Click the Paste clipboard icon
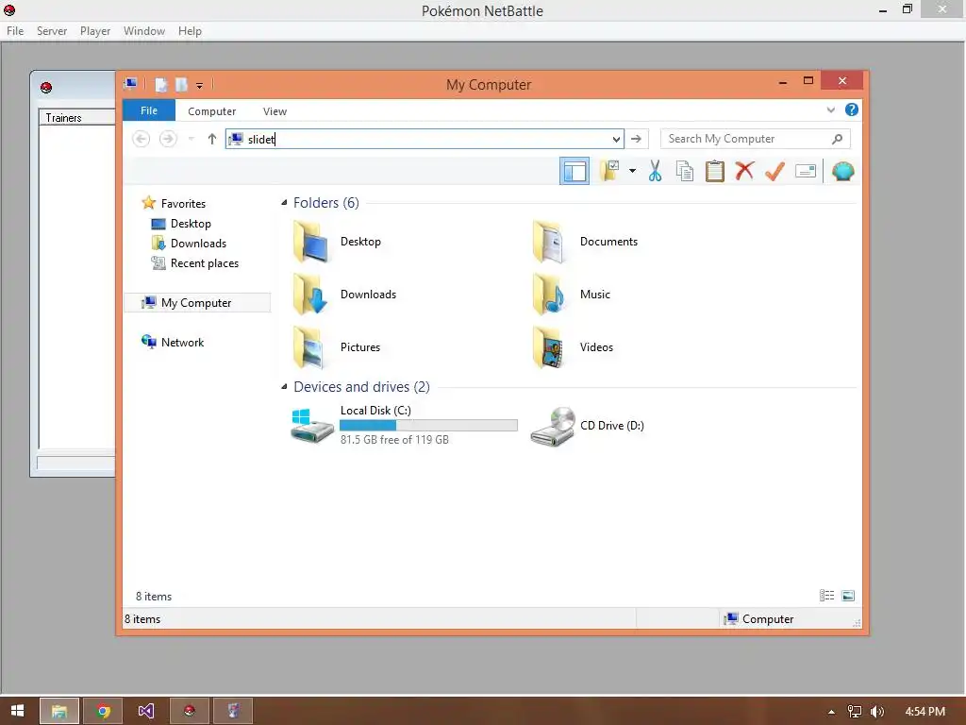The image size is (966, 725). (715, 172)
